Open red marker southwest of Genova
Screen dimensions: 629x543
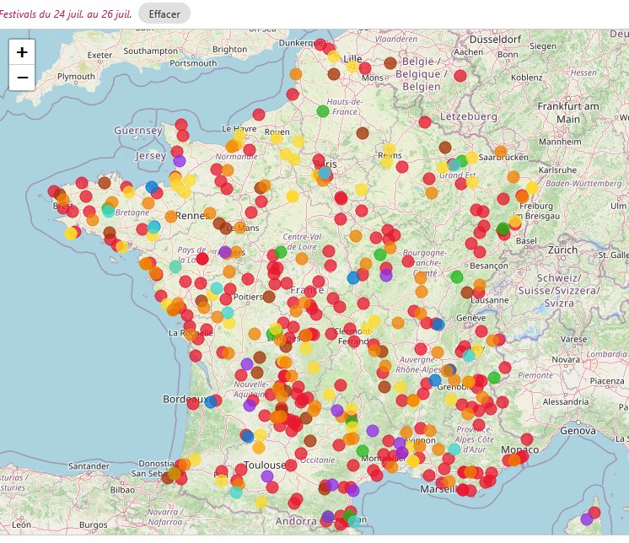tap(527, 439)
